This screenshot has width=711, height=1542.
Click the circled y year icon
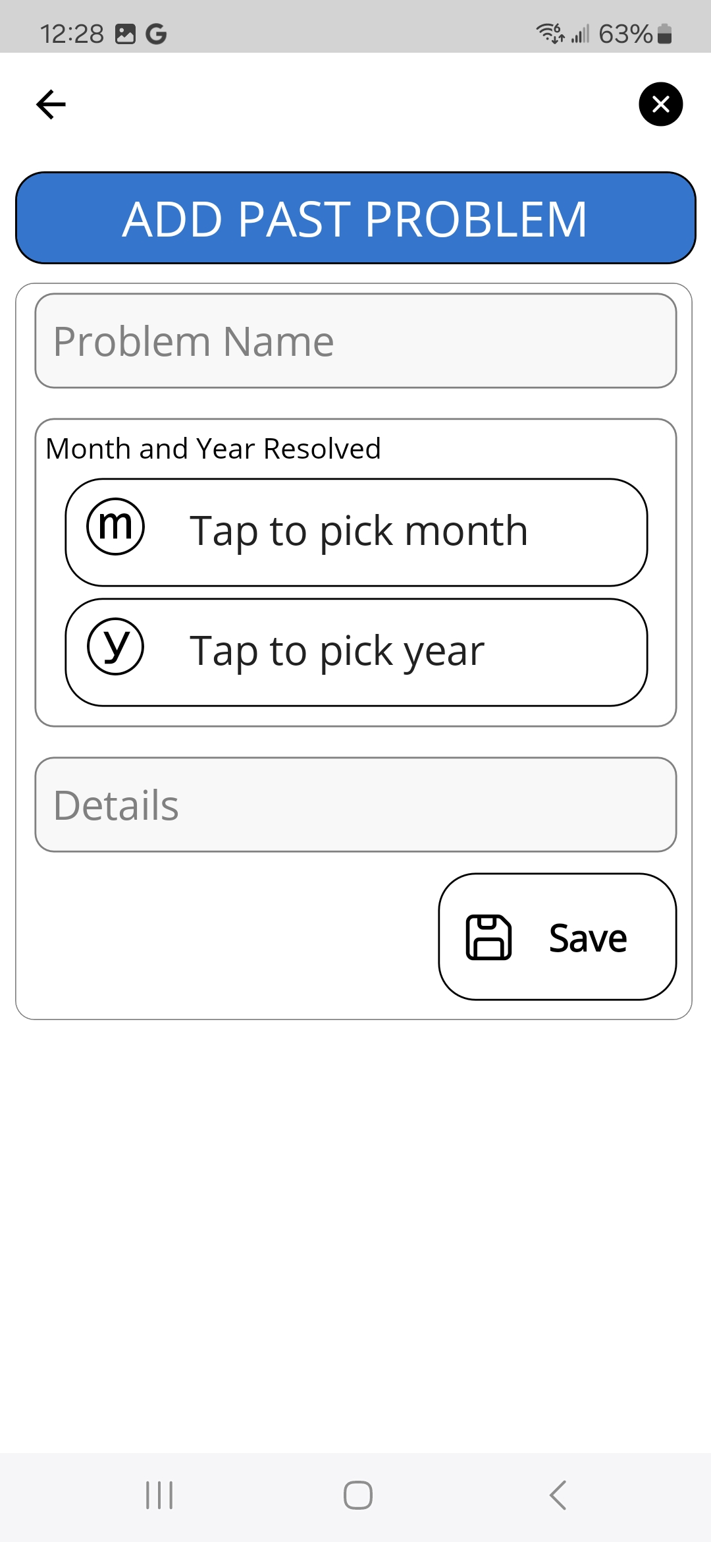(116, 646)
